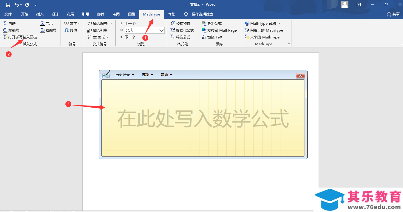The width and height of the screenshot is (403, 212).
Task: Click 发布到 MathPage button
Action: coord(219,30)
